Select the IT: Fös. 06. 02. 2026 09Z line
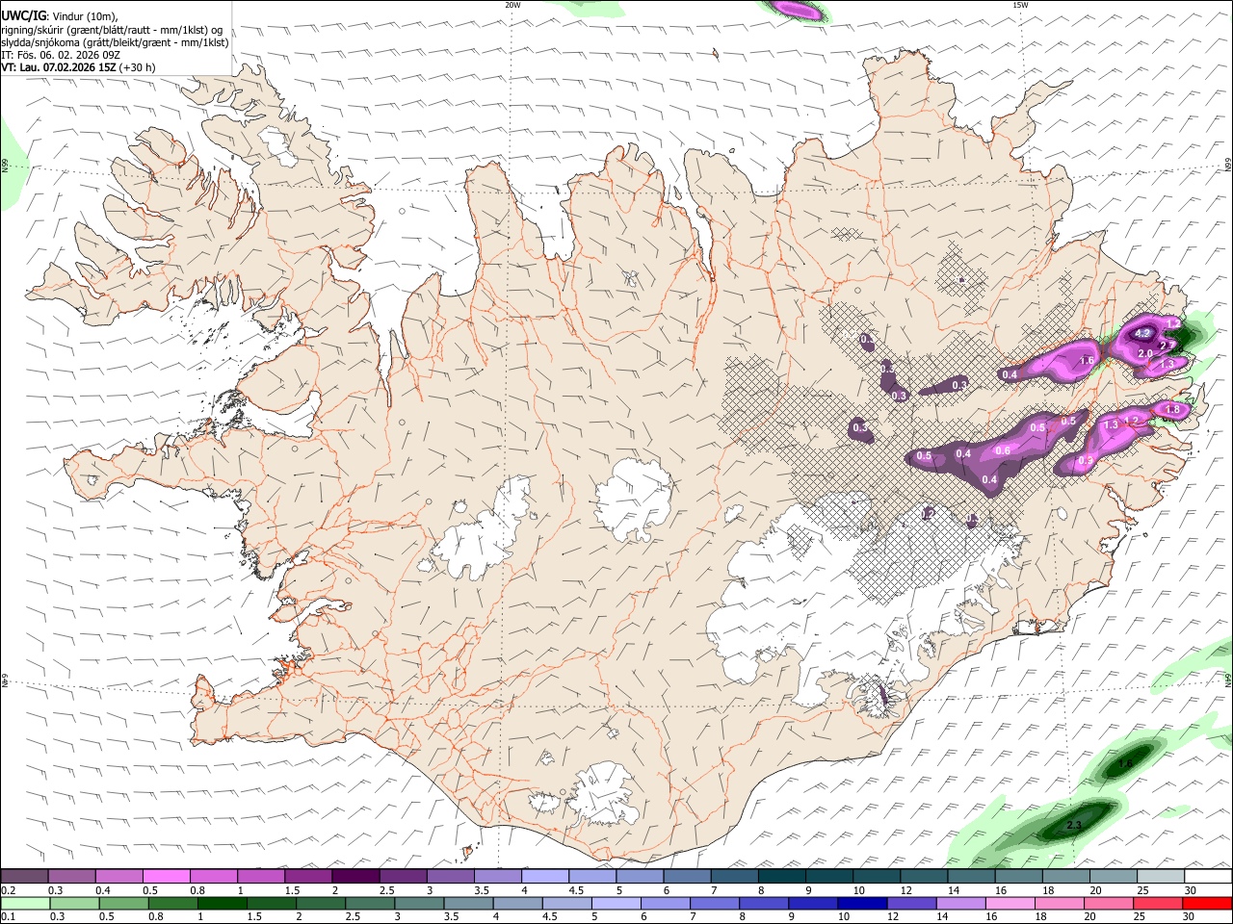 point(60,55)
